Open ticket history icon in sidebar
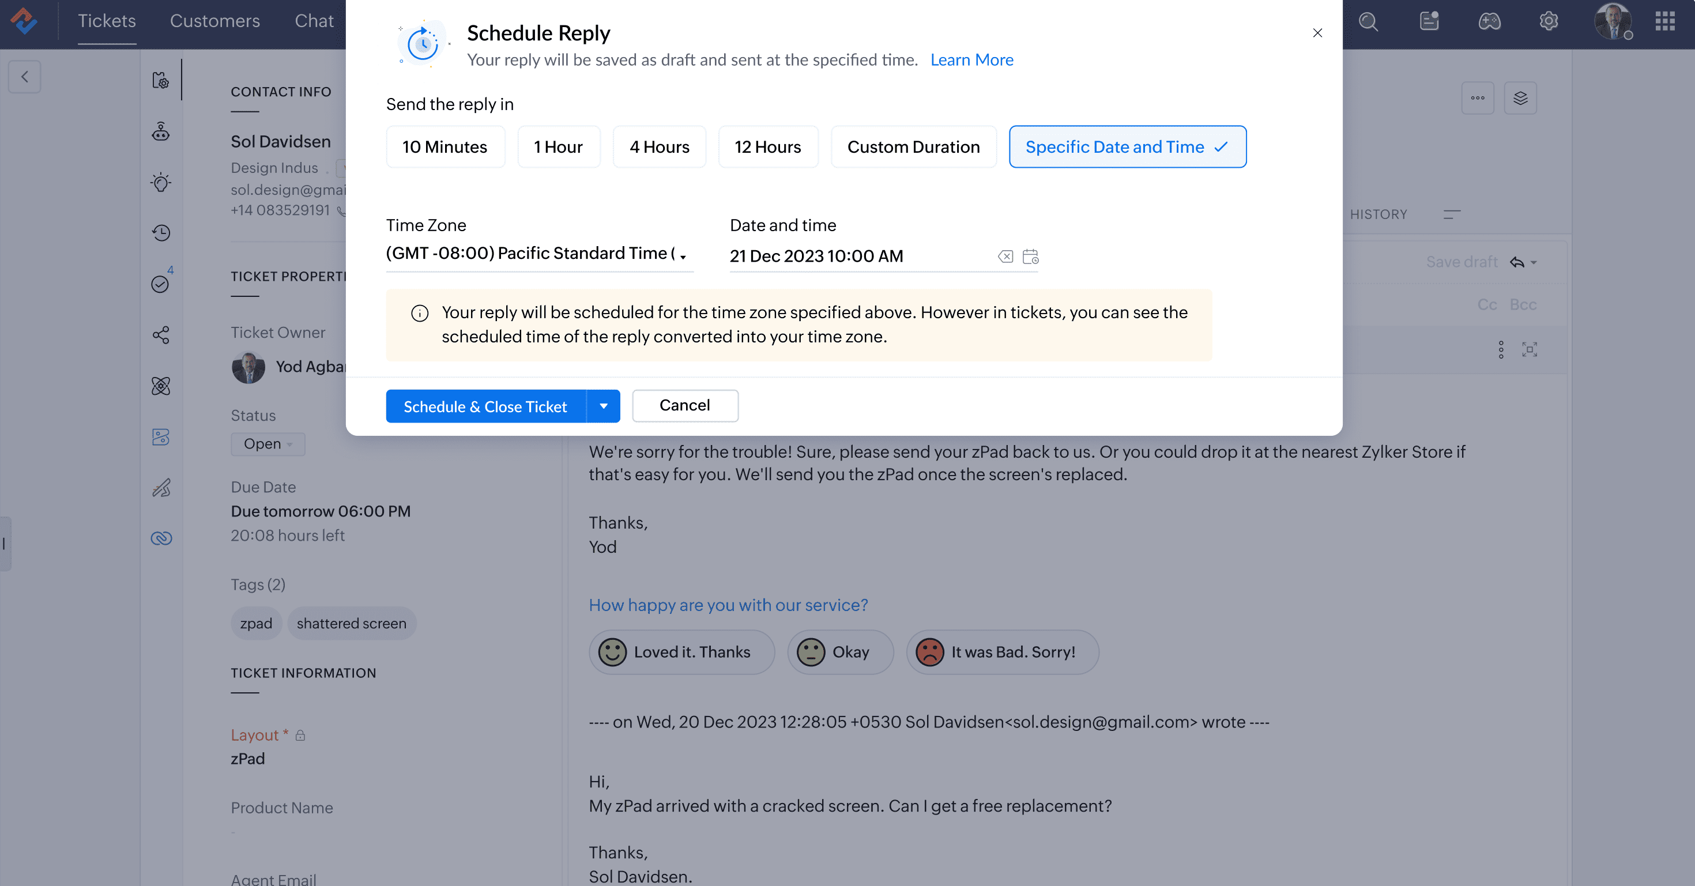 click(x=161, y=233)
